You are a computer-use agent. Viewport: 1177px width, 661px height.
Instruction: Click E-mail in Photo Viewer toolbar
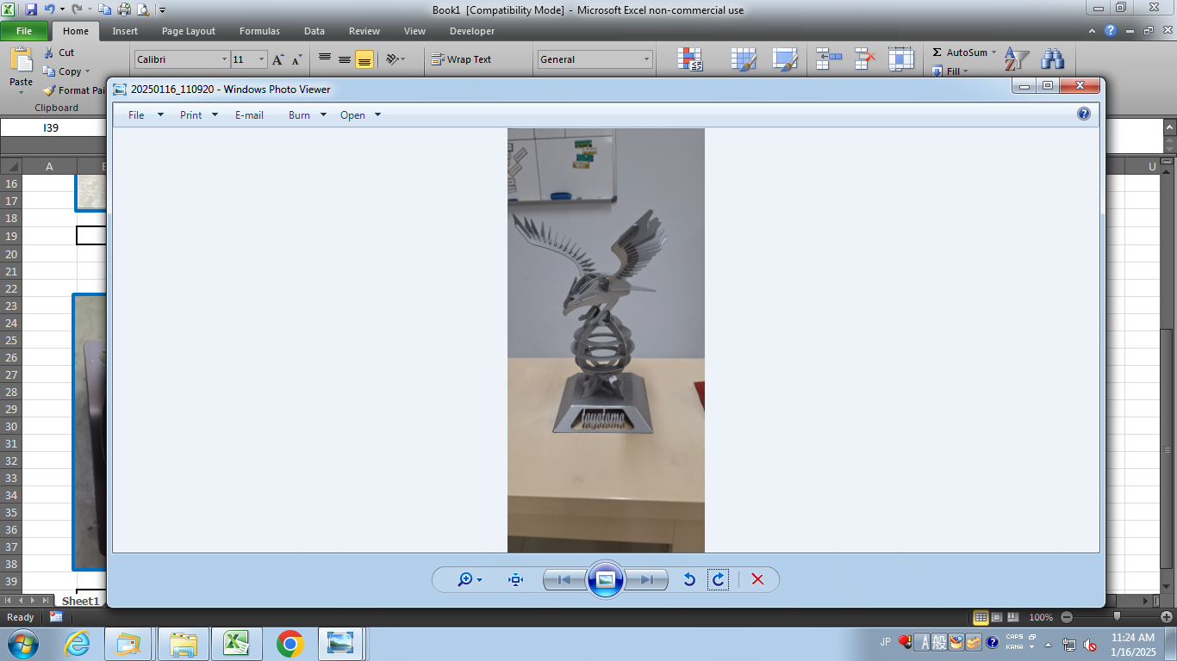pos(249,115)
